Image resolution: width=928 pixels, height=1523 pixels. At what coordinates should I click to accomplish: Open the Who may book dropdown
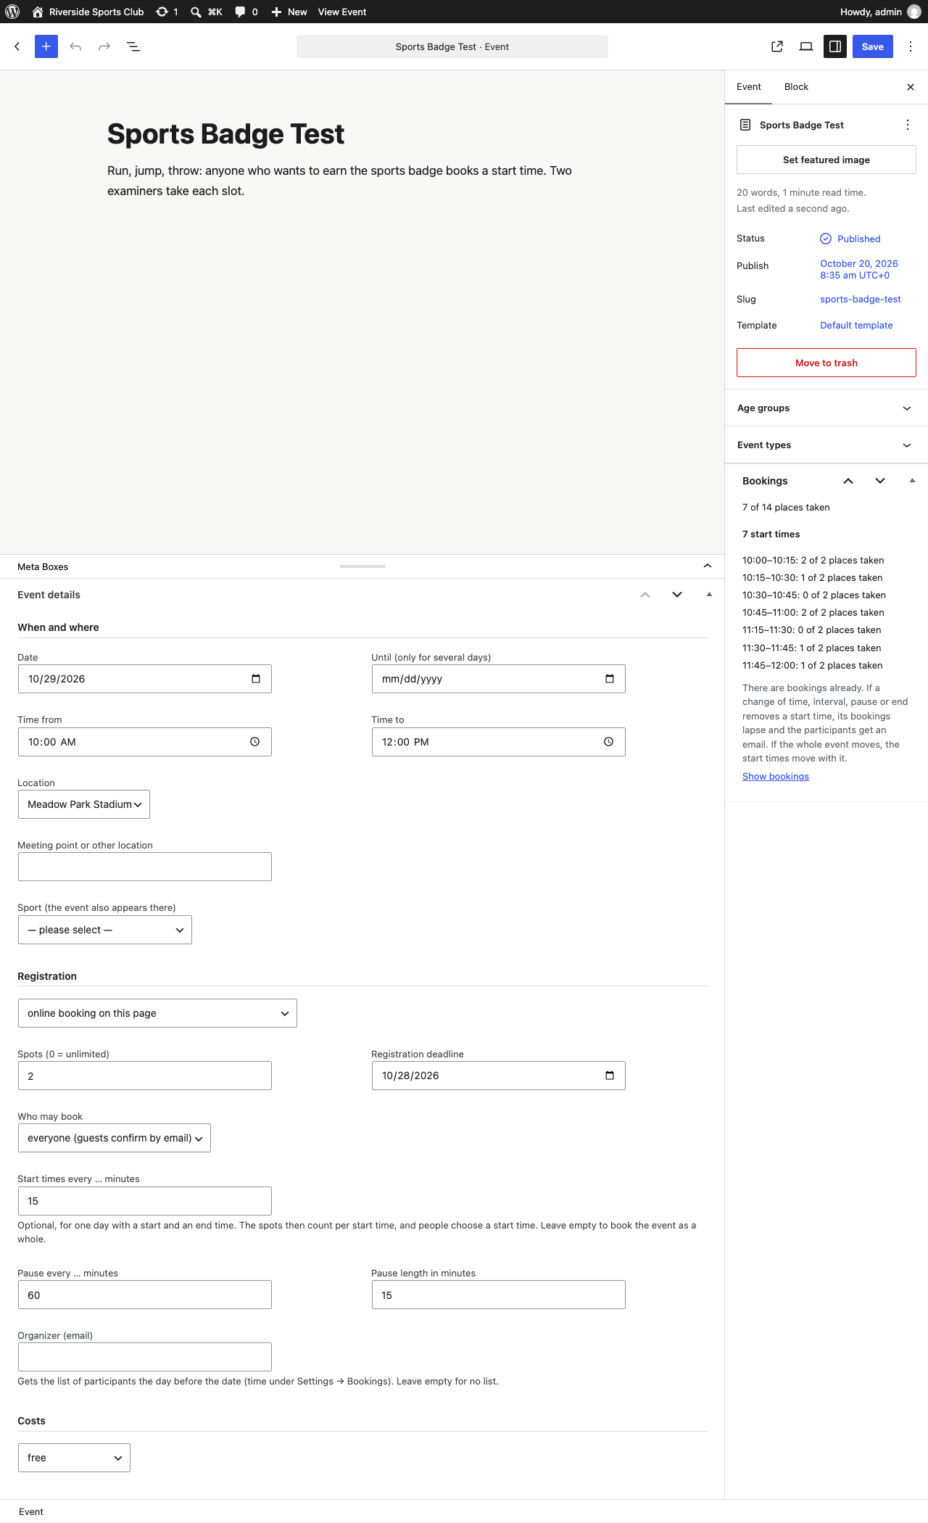(x=115, y=1138)
